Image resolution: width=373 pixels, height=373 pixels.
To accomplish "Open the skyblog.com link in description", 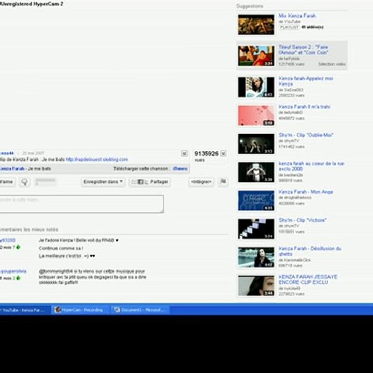I will [97, 160].
